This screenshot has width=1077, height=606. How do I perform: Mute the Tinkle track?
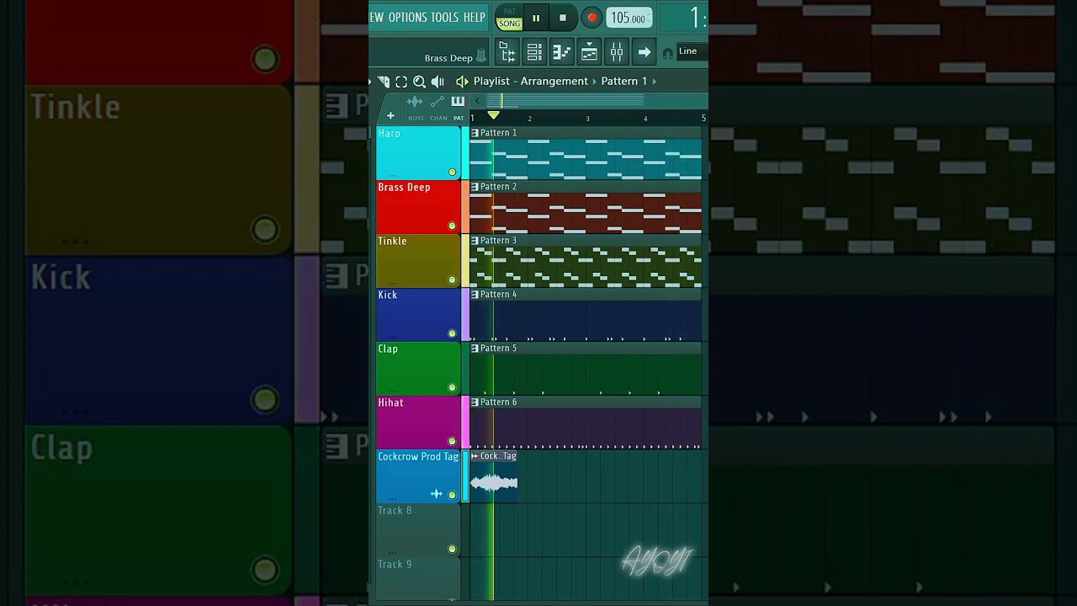point(452,279)
